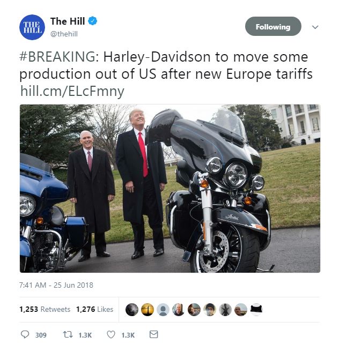Open the gold-colored liker avatar
The width and height of the screenshot is (339, 352).
148,310
